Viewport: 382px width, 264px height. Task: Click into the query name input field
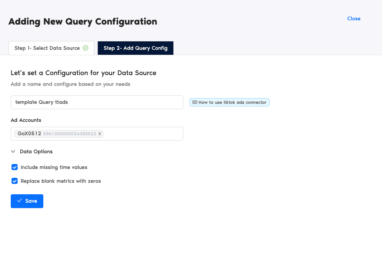click(x=97, y=102)
